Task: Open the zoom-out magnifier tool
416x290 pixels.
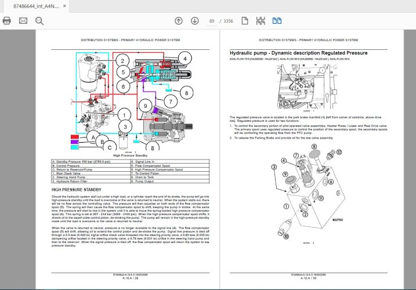Action: (x=39, y=21)
